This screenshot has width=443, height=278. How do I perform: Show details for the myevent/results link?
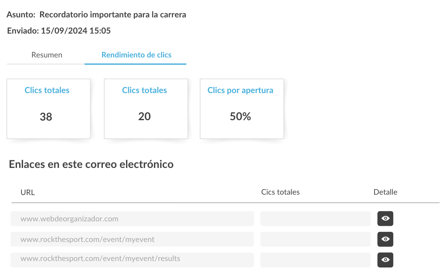385,260
